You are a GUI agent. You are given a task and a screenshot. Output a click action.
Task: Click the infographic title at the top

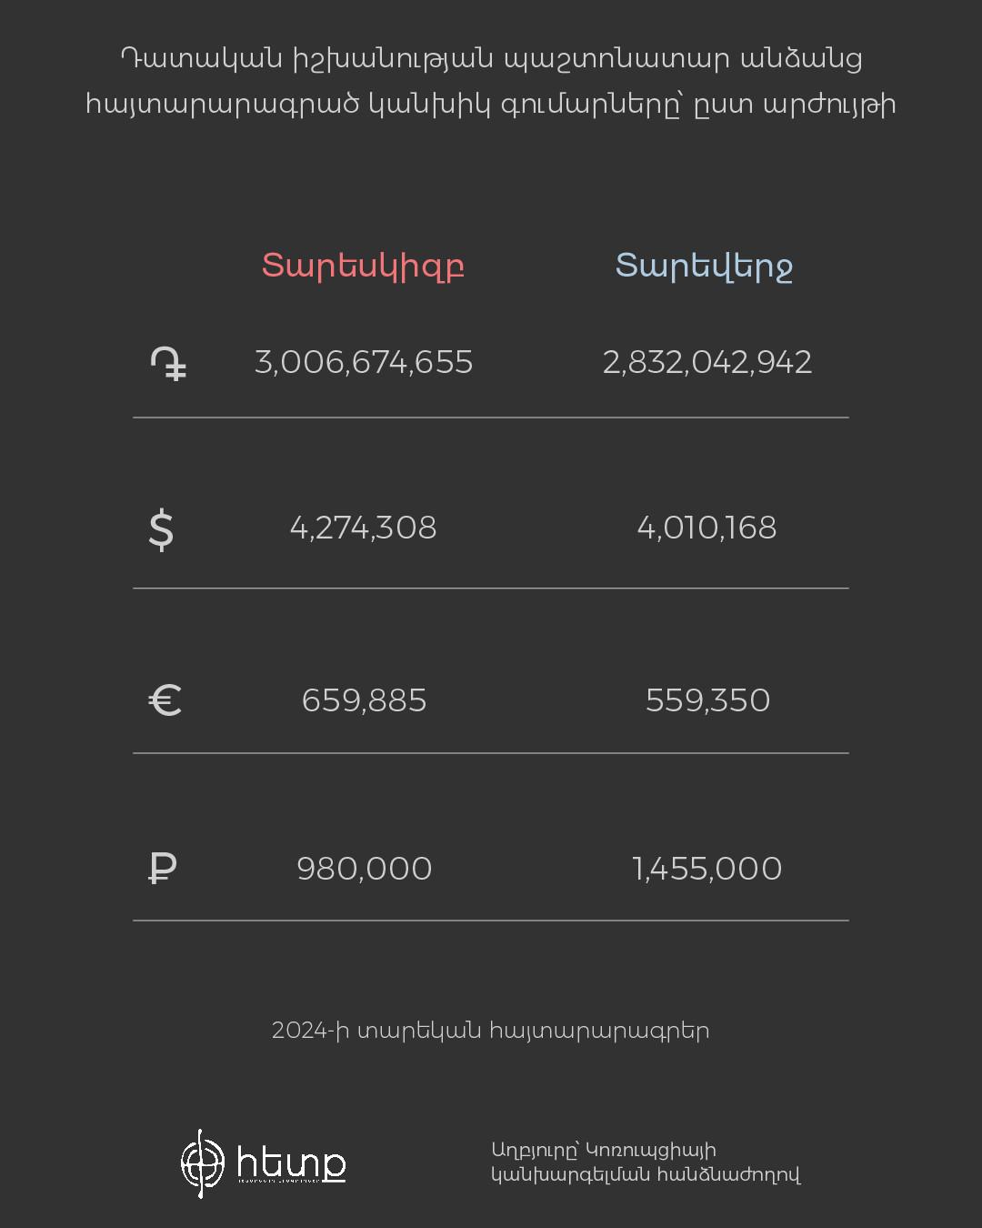491,81
